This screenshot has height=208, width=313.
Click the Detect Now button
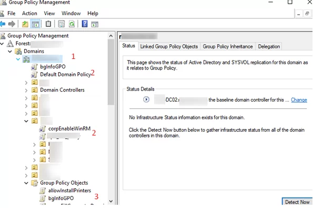click(297, 202)
